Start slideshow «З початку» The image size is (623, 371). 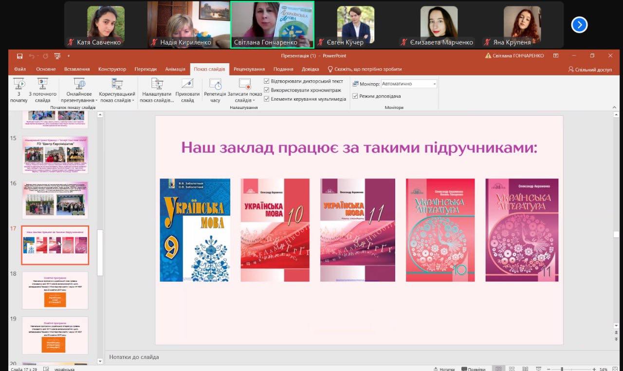tap(19, 90)
